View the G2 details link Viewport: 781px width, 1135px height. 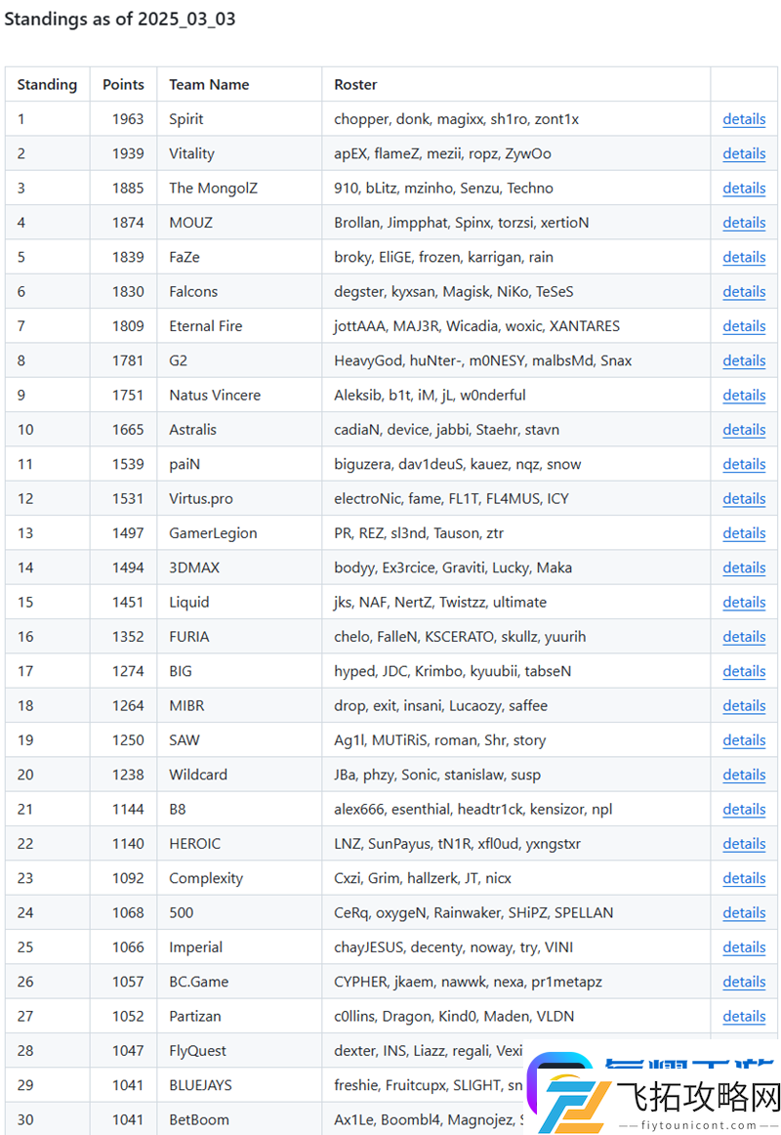[744, 360]
